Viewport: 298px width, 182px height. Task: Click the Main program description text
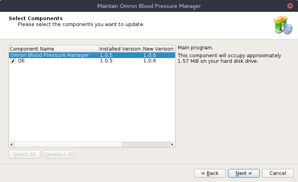[x=195, y=48]
